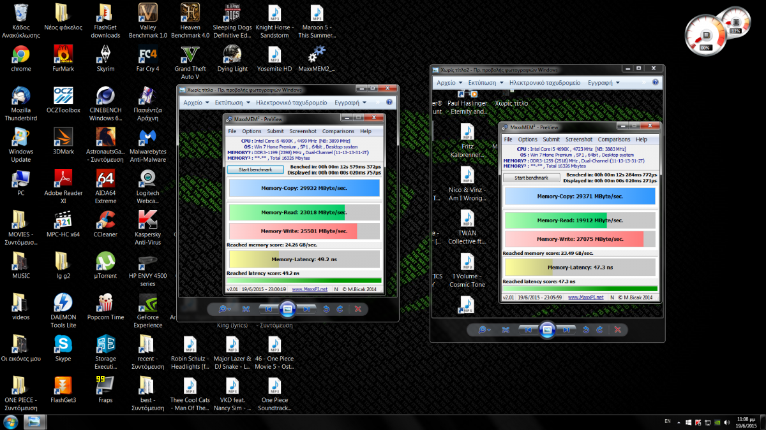Viewport: 766px width, 430px height.
Task: Open Screenshot menu in left MaxxMEM window
Action: tap(303, 131)
